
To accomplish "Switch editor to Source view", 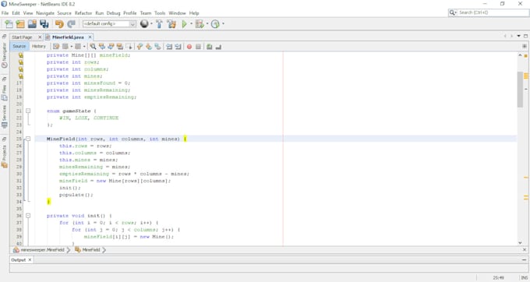I will (x=19, y=46).
